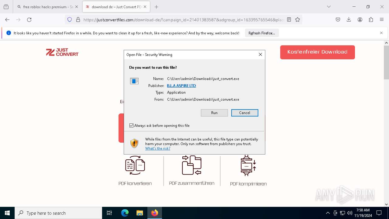The height and width of the screenshot is (219, 389).
Task: Click the PDF konvertieren label
Action: tap(135, 183)
